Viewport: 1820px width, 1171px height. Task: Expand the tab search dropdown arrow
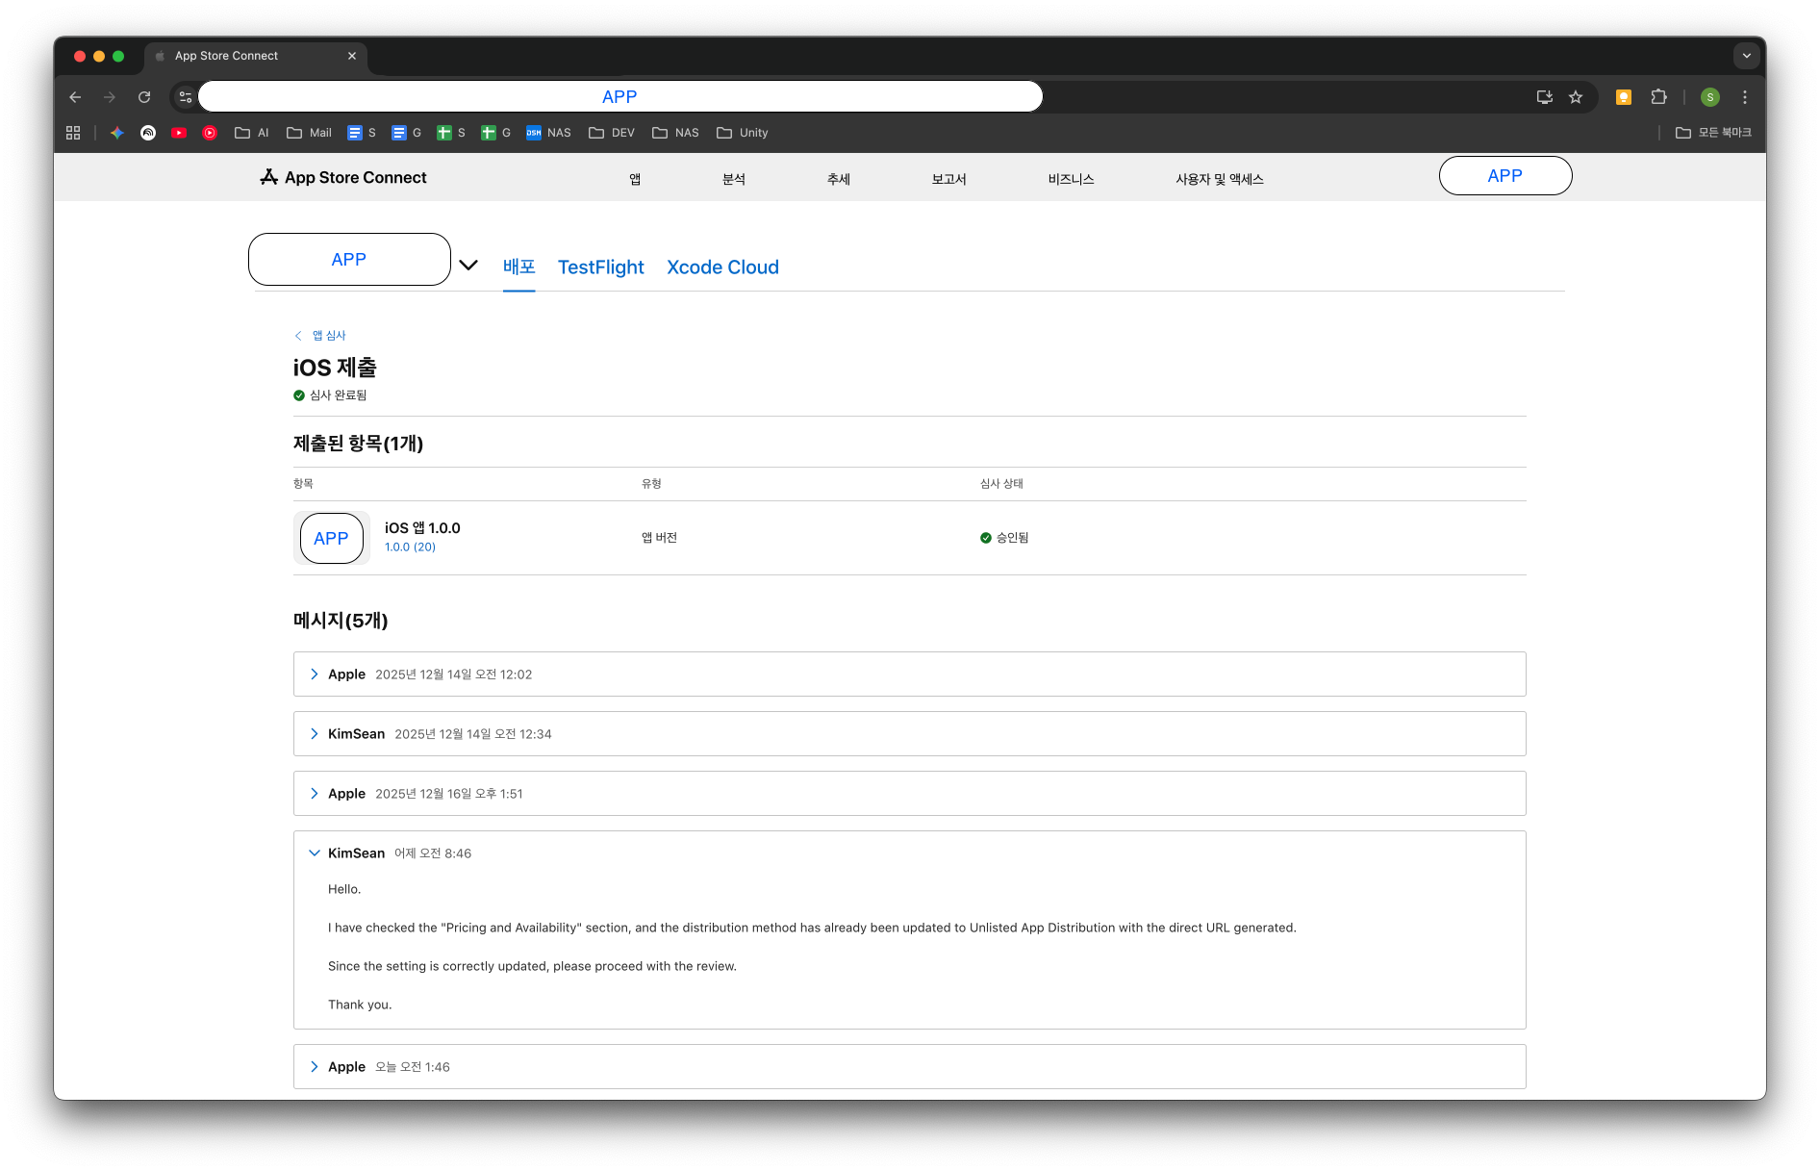point(1747,56)
